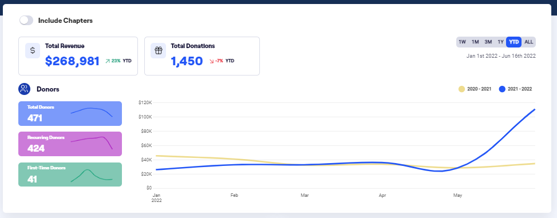Toggle the Include Chapters switch
Screen dimensions: 557x218
(x=26, y=21)
